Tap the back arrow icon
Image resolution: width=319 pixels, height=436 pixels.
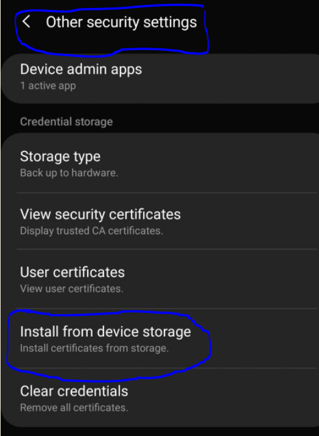tap(26, 21)
